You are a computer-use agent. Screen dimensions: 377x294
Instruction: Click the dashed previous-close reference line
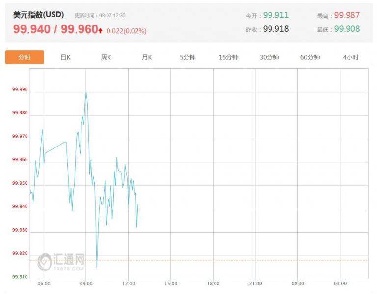click(x=199, y=261)
